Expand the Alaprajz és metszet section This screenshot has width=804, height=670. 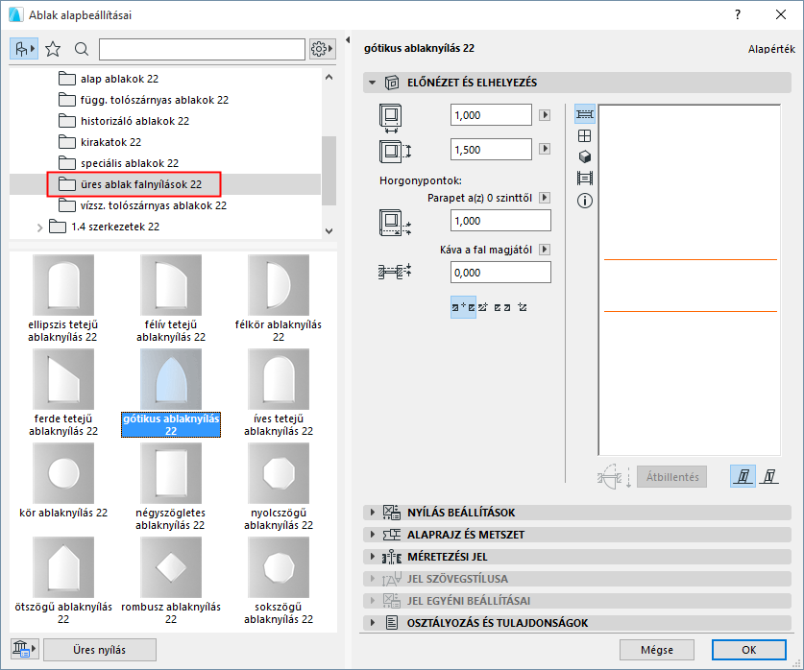[x=373, y=535]
